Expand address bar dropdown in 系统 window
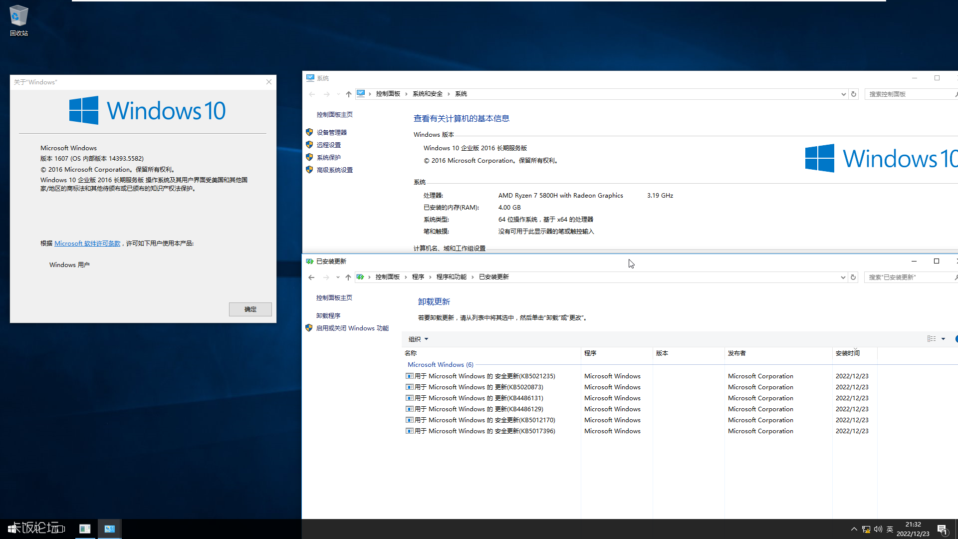Image resolution: width=958 pixels, height=539 pixels. pos(843,94)
